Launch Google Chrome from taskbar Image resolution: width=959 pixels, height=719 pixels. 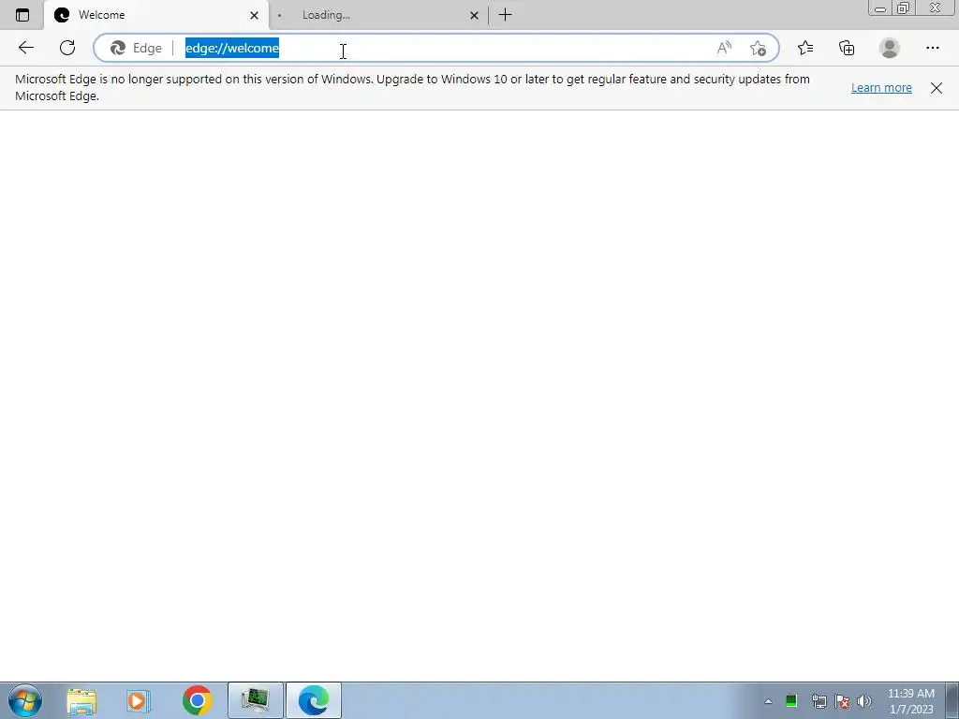click(197, 700)
